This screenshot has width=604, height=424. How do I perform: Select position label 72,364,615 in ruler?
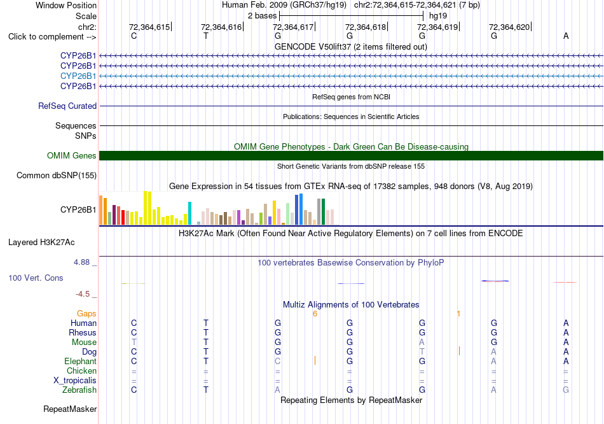click(149, 27)
